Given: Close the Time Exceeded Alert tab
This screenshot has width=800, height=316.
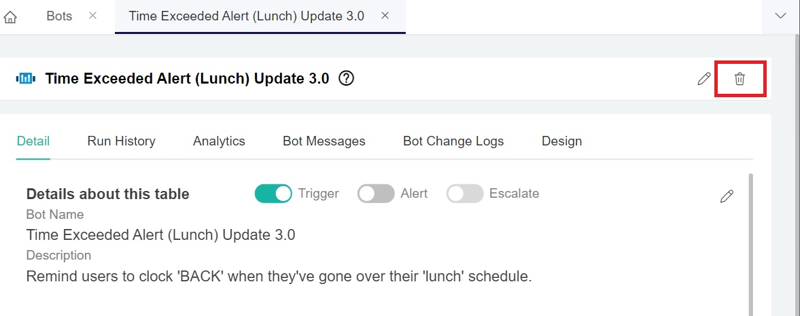Looking at the screenshot, I should pos(385,16).
